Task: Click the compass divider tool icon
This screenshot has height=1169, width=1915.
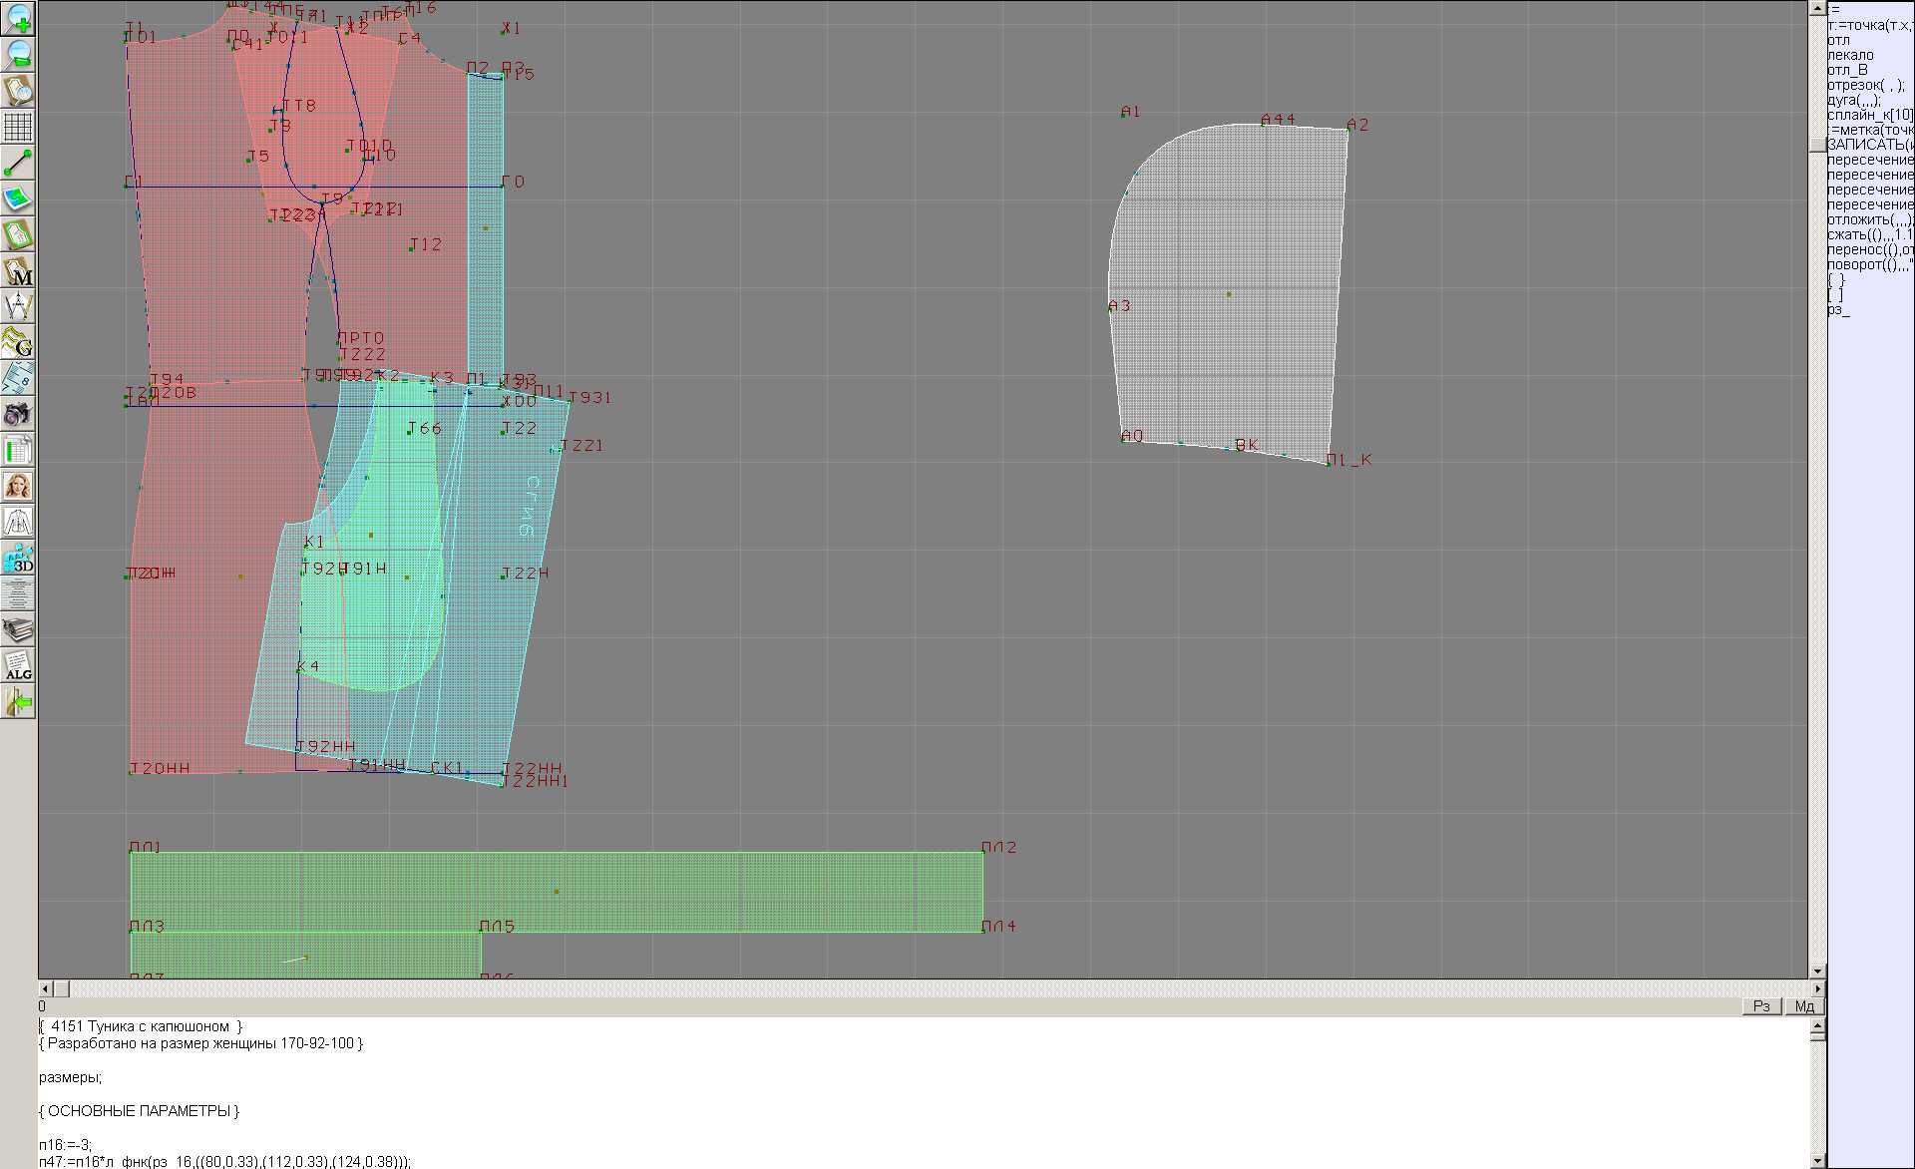Action: tap(18, 306)
